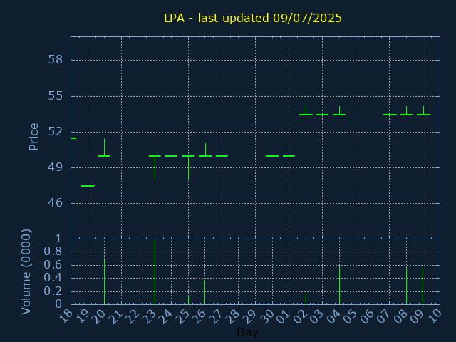Click the day tick label 07
Viewport: 456px width, 342px height.
[384, 316]
